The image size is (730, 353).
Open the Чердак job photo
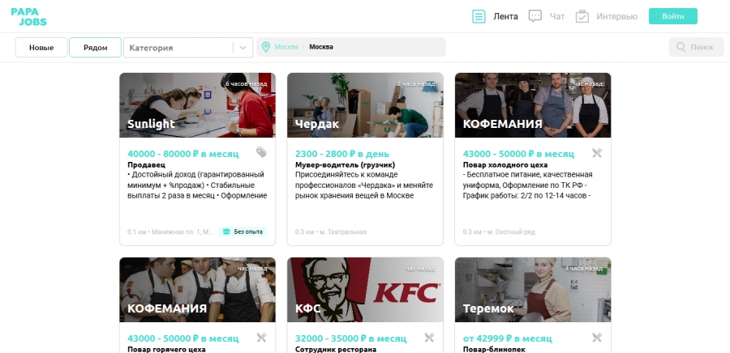point(365,105)
